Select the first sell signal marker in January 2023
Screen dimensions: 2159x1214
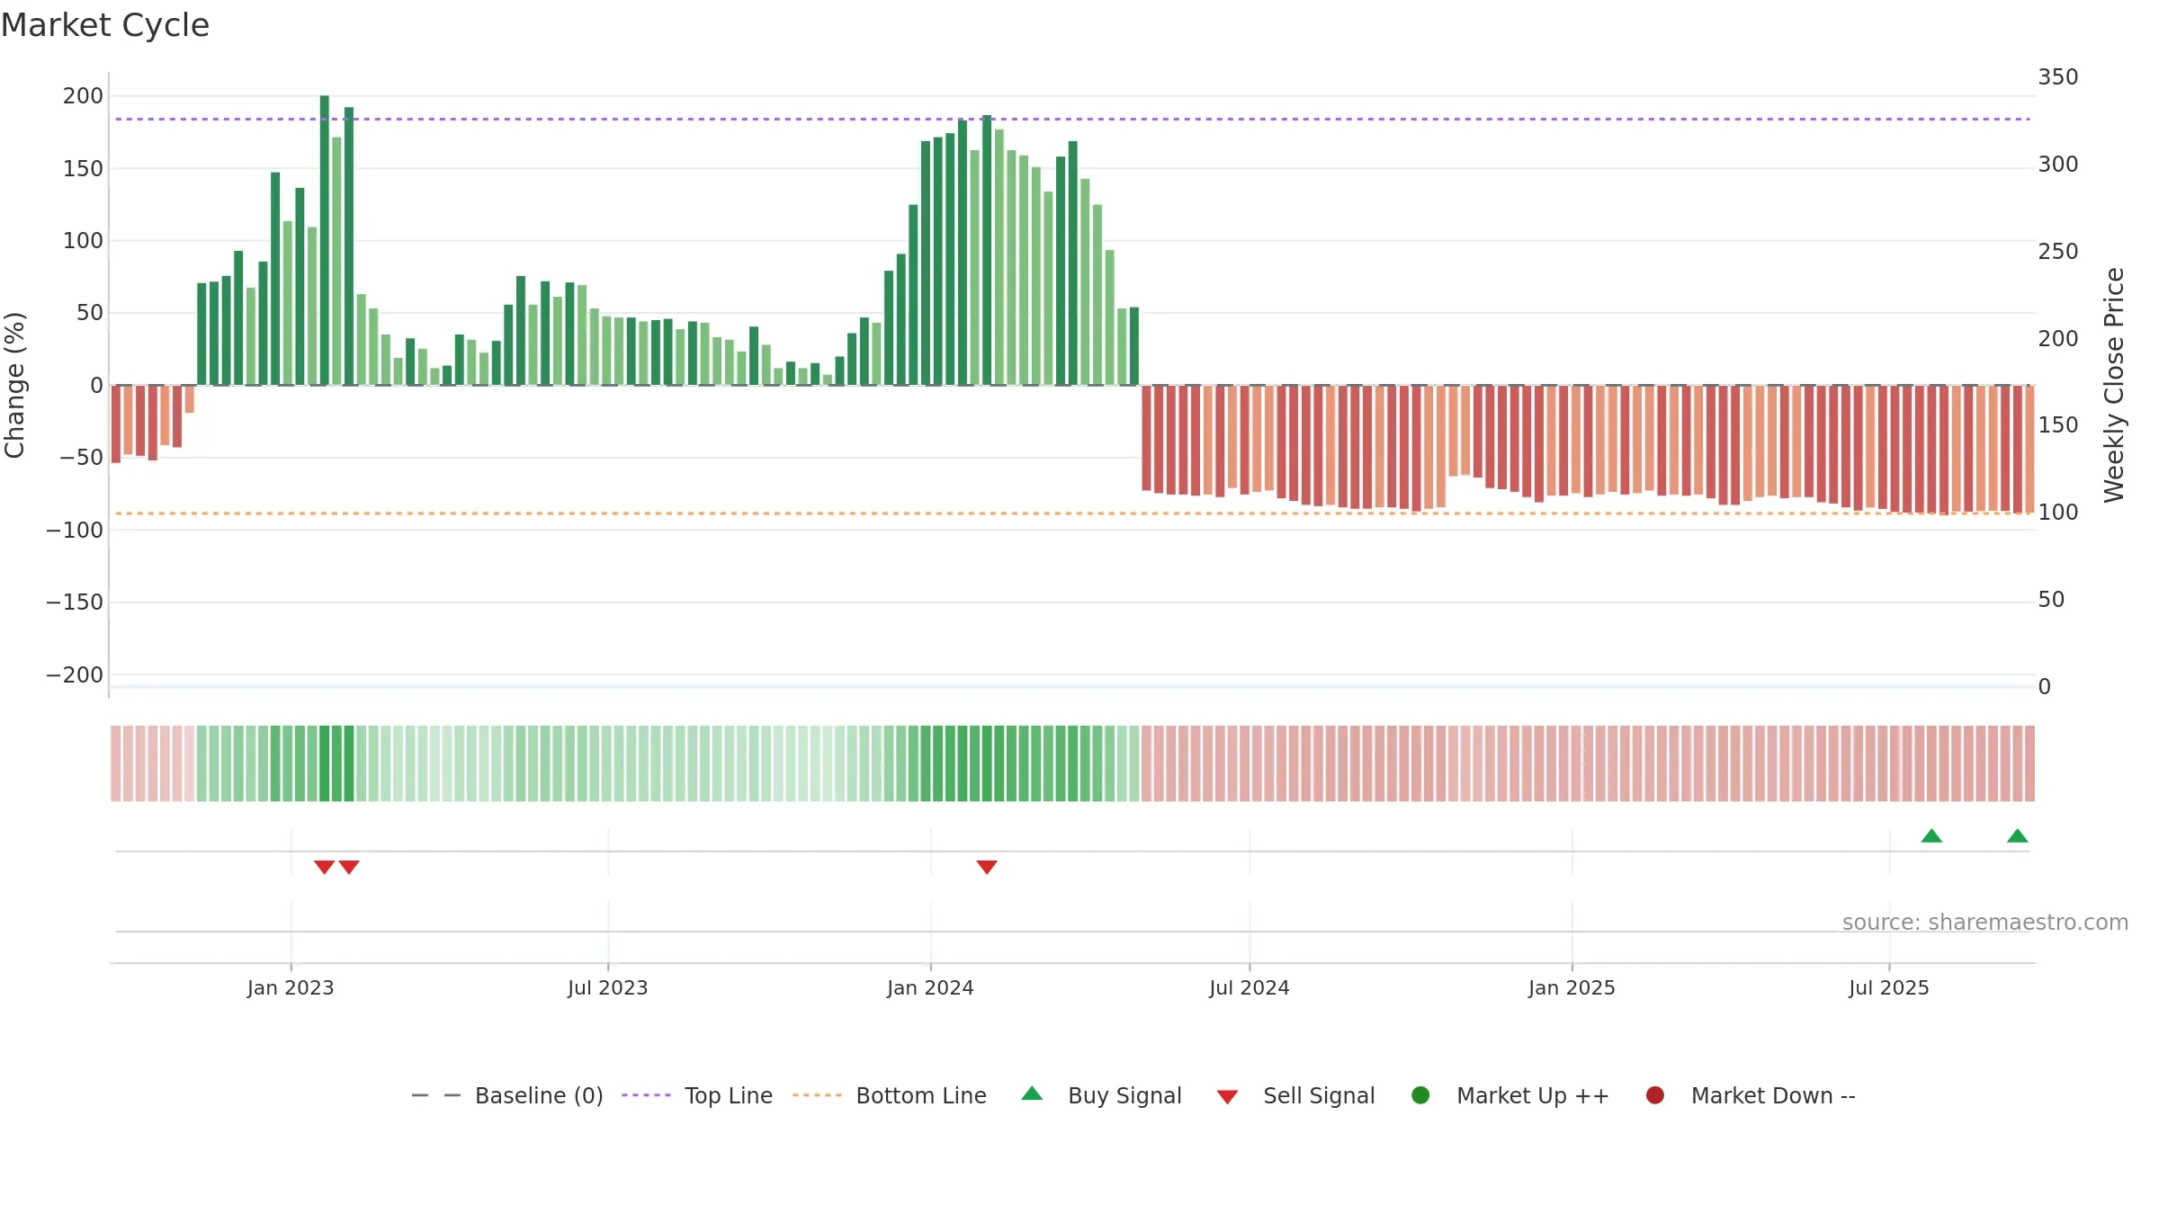(324, 867)
